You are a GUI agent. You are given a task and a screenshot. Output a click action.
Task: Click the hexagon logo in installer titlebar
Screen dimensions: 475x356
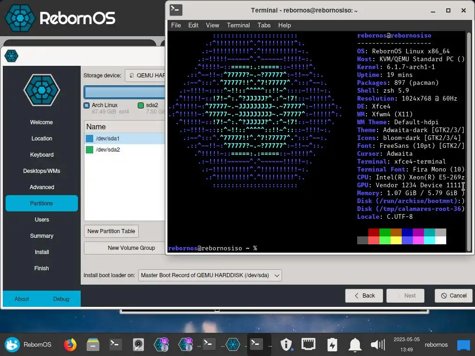pyautogui.click(x=12, y=56)
